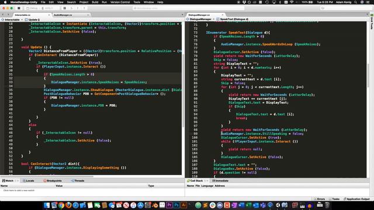374x210 pixels.
Task: Open the Search menu
Action: [71, 2]
